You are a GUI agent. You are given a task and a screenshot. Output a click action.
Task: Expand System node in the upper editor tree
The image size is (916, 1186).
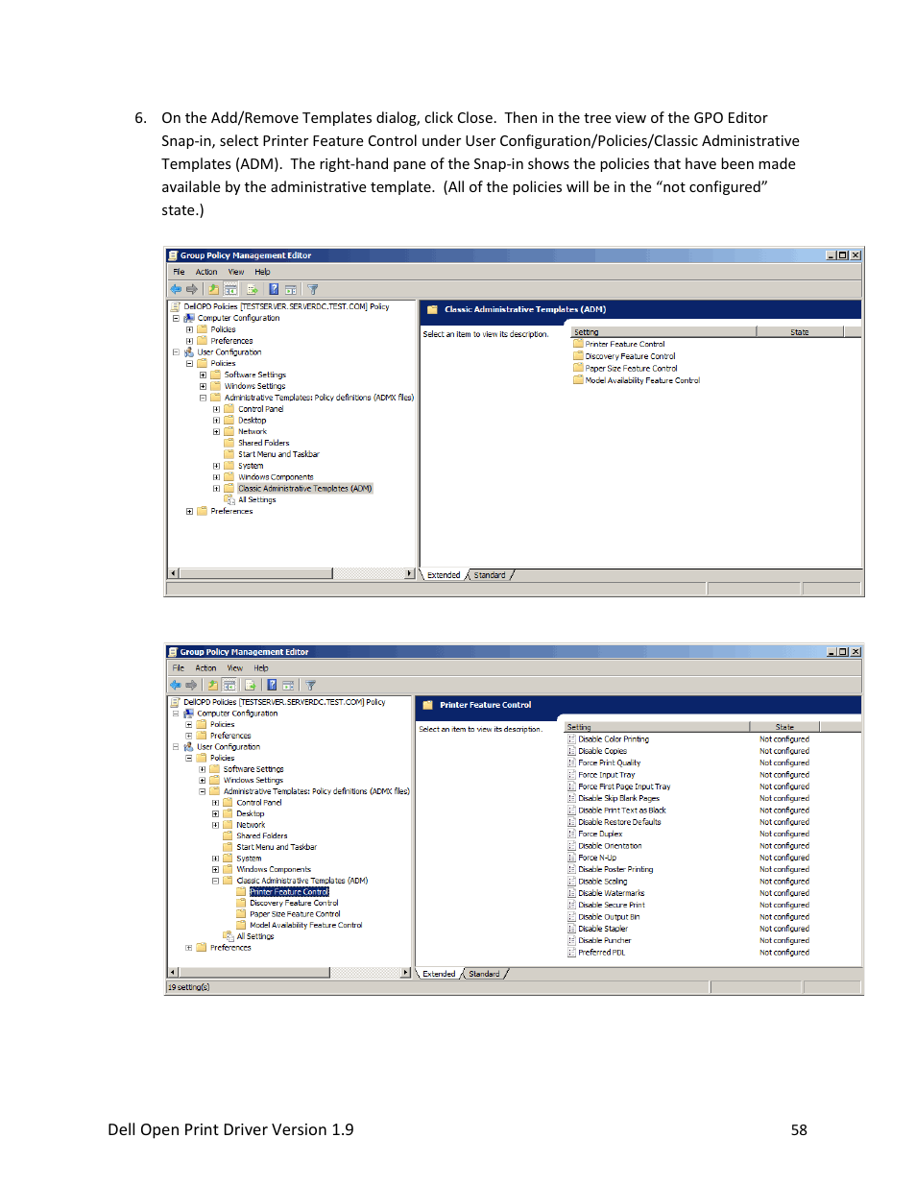pyautogui.click(x=216, y=466)
